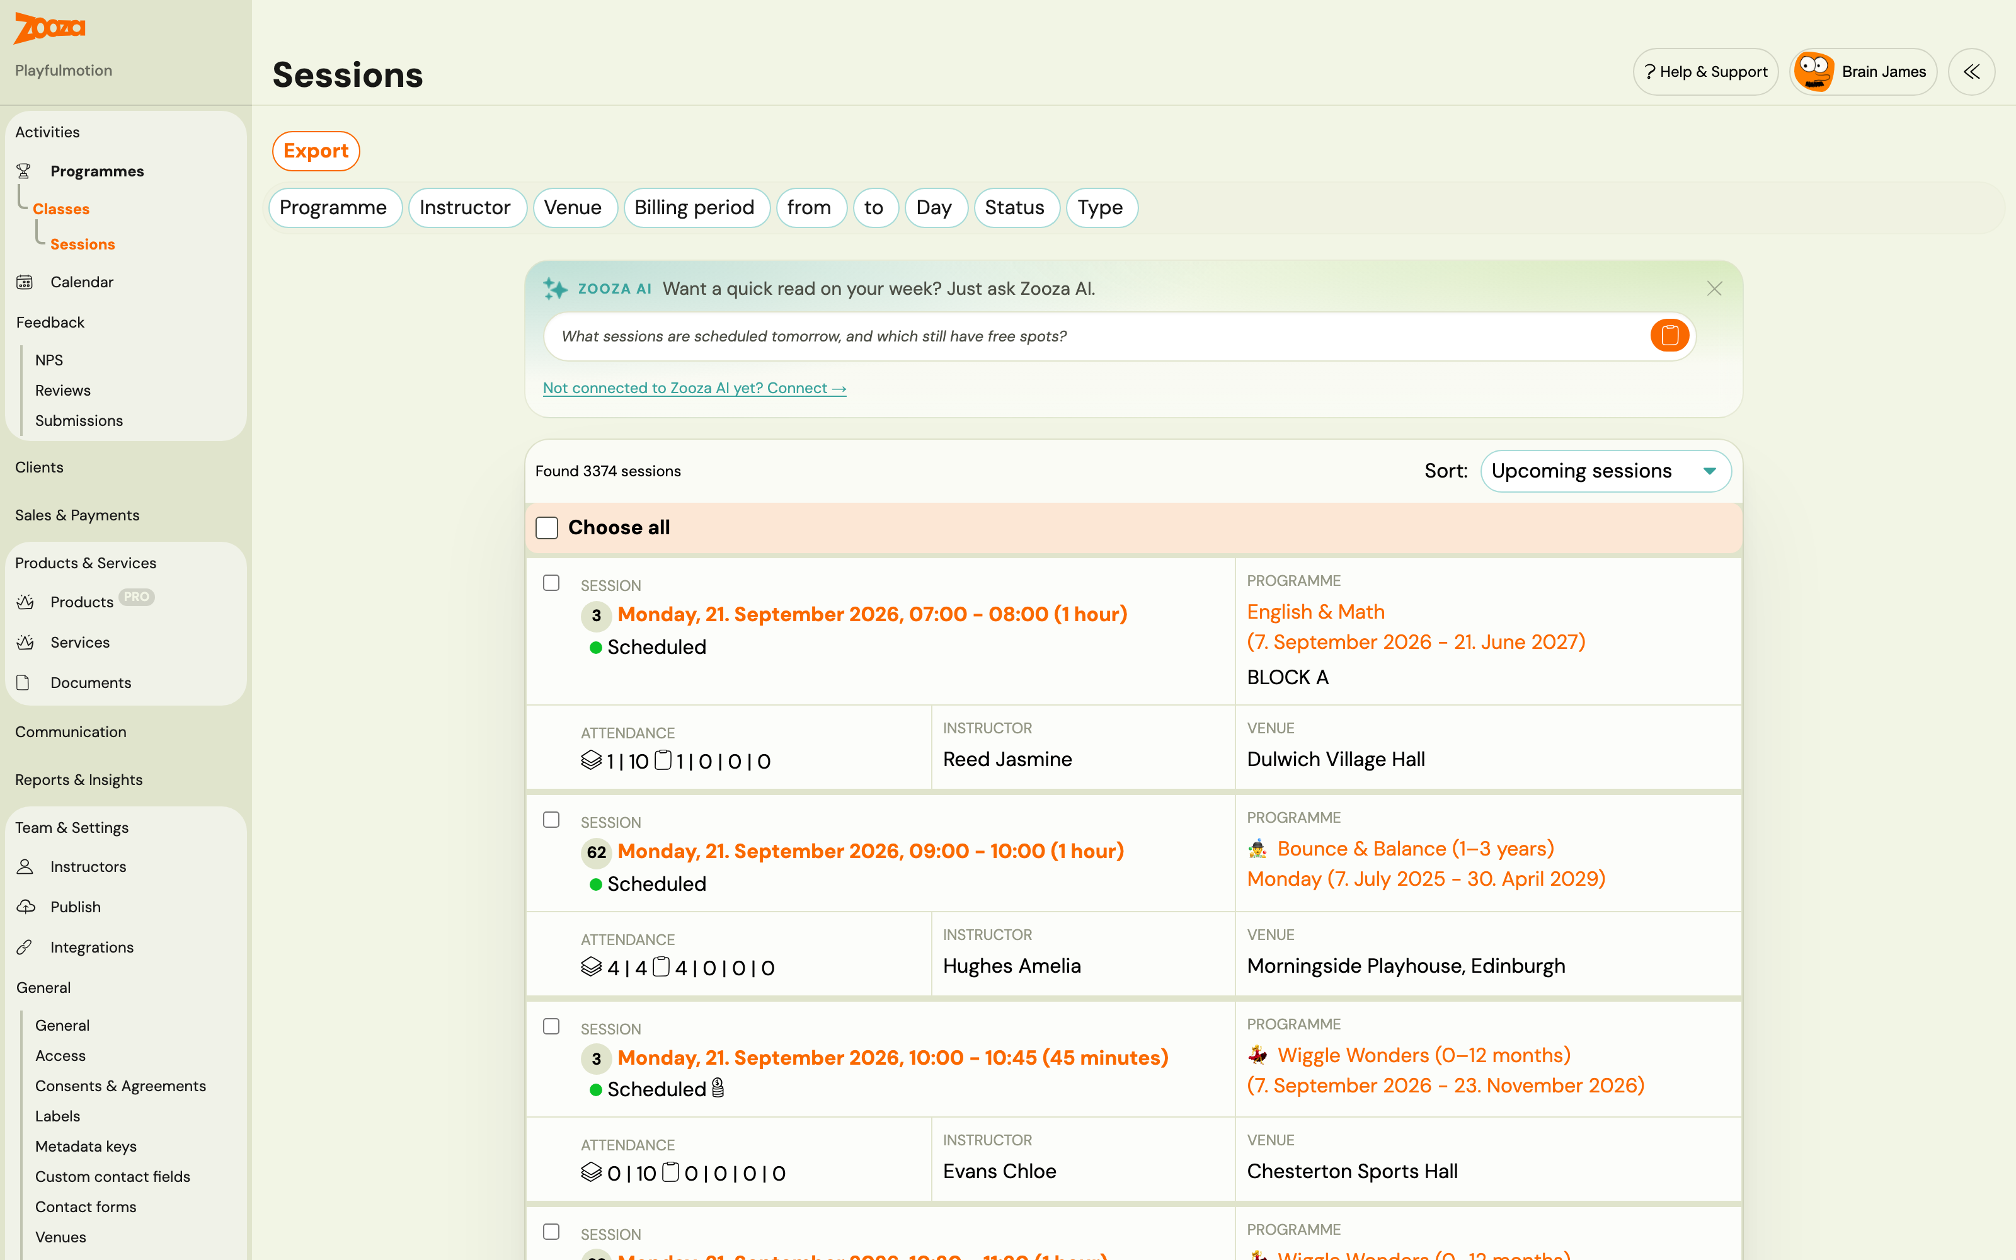2016x1260 pixels.
Task: Click the Zooza logo icon
Action: (x=50, y=28)
